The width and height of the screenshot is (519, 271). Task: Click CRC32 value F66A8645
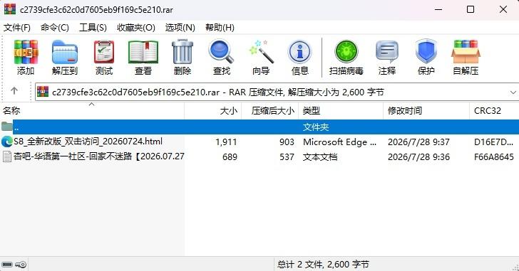pyautogui.click(x=494, y=156)
